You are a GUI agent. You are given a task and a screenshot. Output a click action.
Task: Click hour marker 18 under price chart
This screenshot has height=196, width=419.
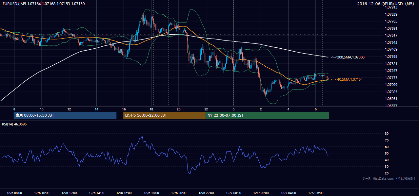pos(151,109)
